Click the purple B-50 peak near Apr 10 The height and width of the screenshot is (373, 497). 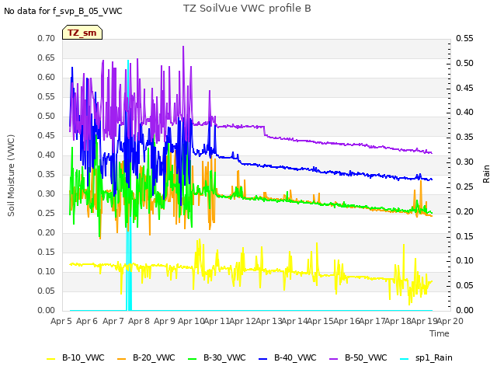point(183,47)
